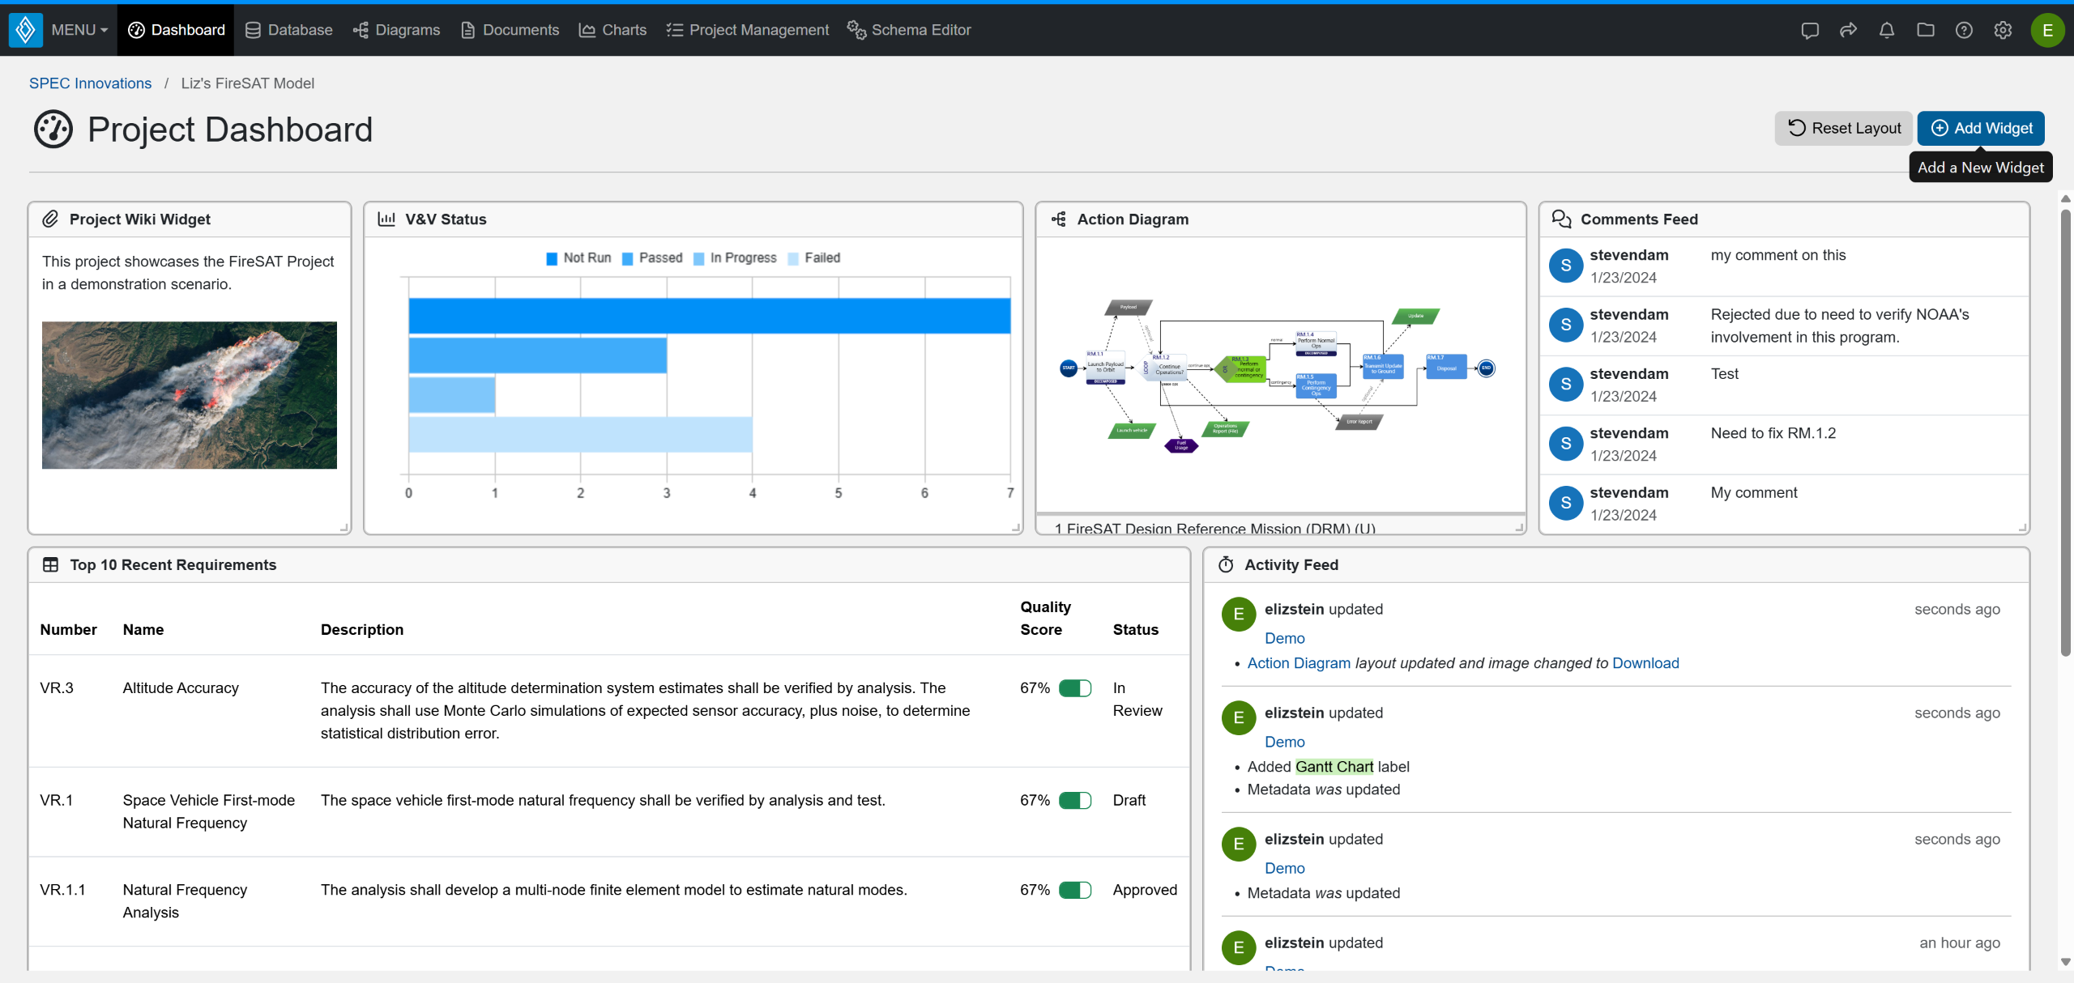This screenshot has width=2074, height=983.
Task: Click the wildfire satellite image
Action: click(x=190, y=395)
